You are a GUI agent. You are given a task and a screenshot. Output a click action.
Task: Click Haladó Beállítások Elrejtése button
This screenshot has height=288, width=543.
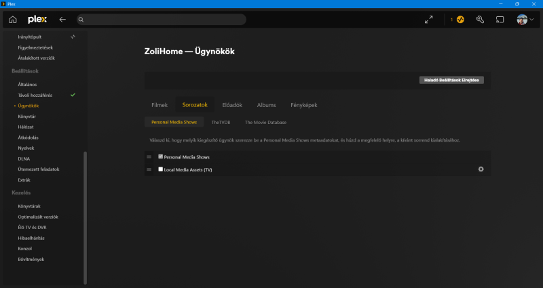point(451,80)
